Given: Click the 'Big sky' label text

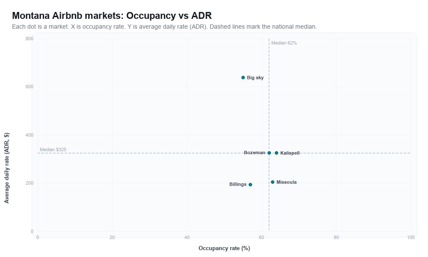Looking at the screenshot, I should click(x=255, y=78).
